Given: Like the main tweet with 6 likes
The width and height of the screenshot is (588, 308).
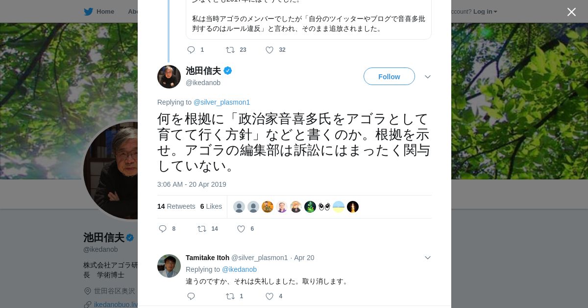Looking at the screenshot, I should click(x=241, y=229).
